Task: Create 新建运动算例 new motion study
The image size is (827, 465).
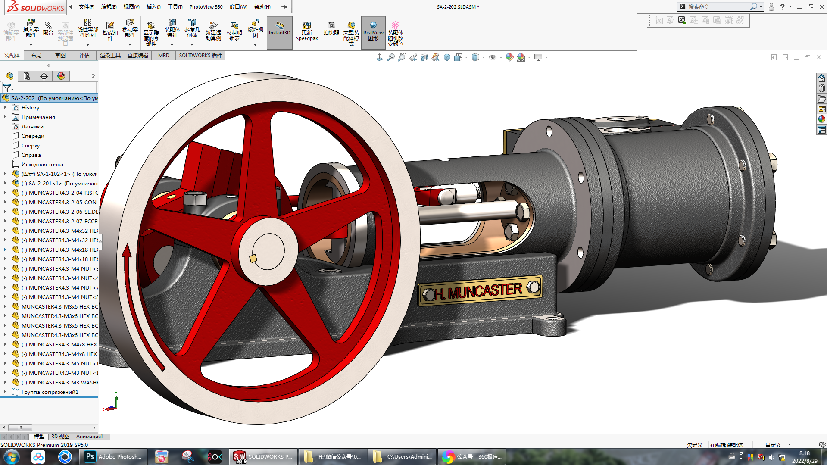Action: tap(213, 31)
